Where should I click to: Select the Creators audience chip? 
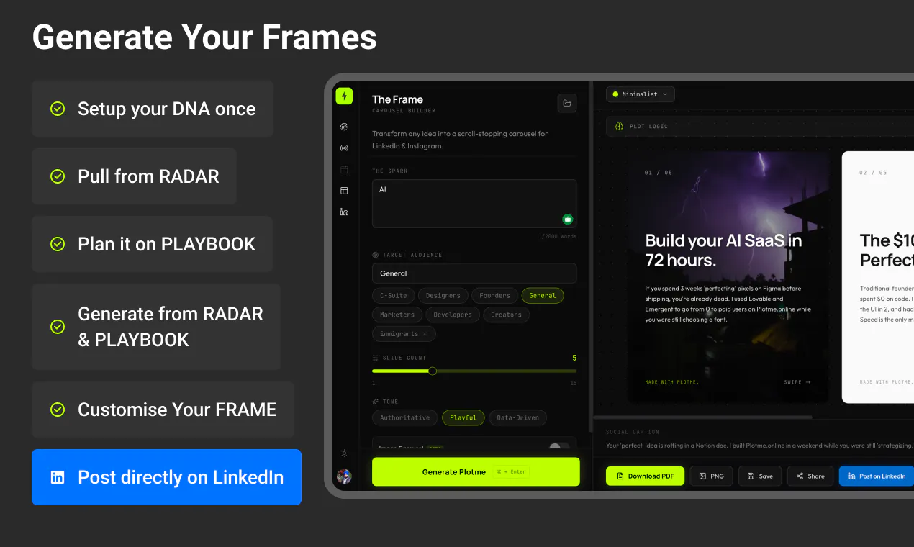(506, 315)
